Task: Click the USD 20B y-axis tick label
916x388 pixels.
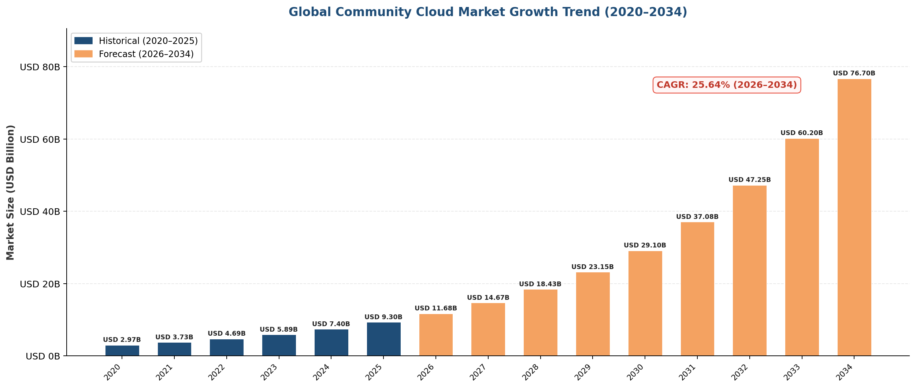Action: click(40, 284)
